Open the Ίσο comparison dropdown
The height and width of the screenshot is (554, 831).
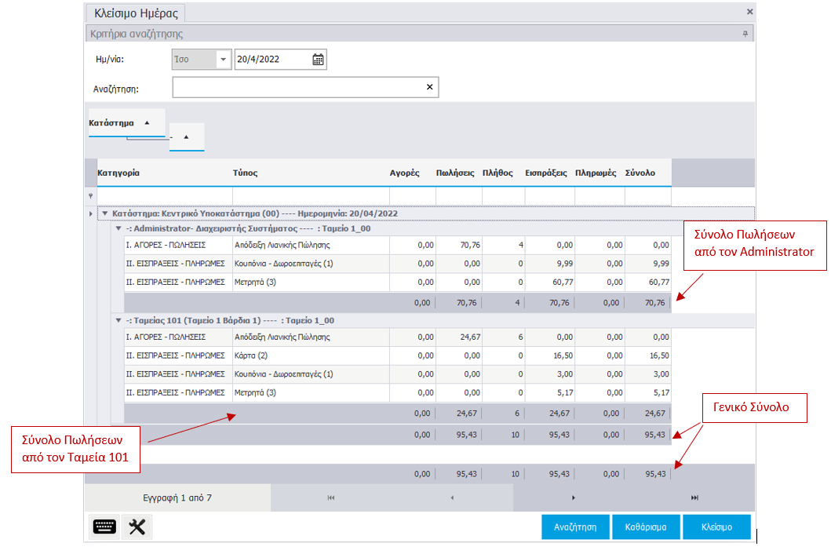223,60
